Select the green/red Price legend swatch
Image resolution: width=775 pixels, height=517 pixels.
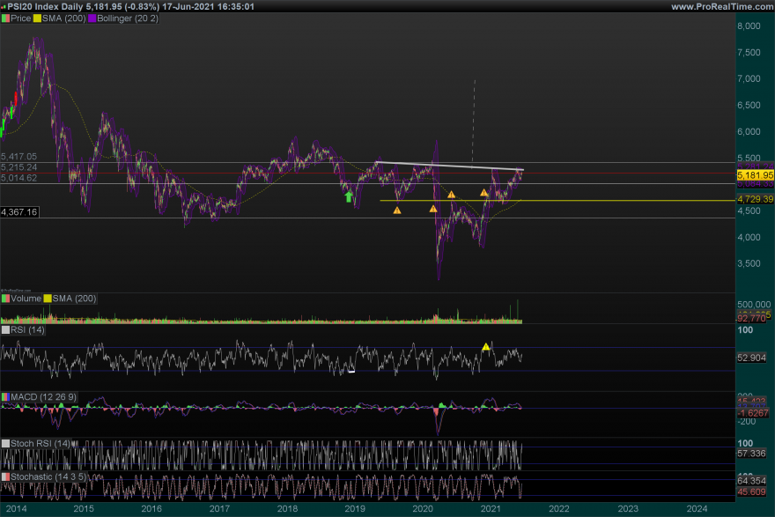pyautogui.click(x=5, y=18)
